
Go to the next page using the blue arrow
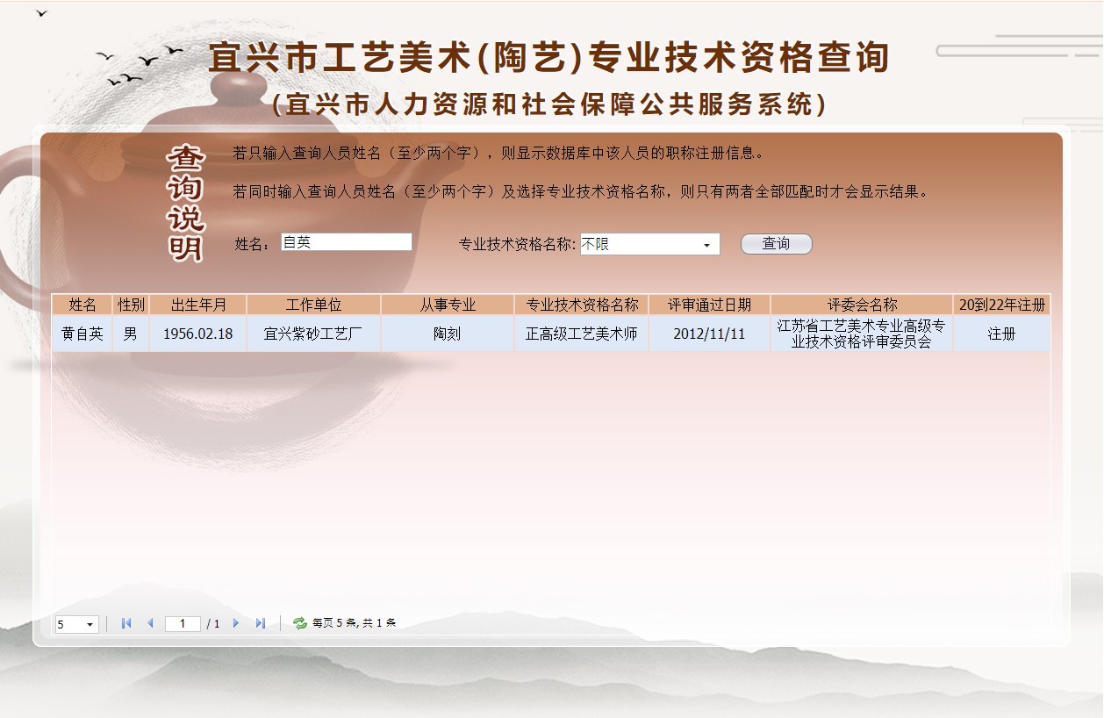(236, 623)
